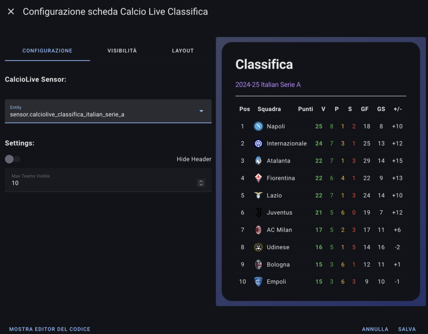Select the Bologna club badge
This screenshot has height=334, width=428.
tap(258, 264)
